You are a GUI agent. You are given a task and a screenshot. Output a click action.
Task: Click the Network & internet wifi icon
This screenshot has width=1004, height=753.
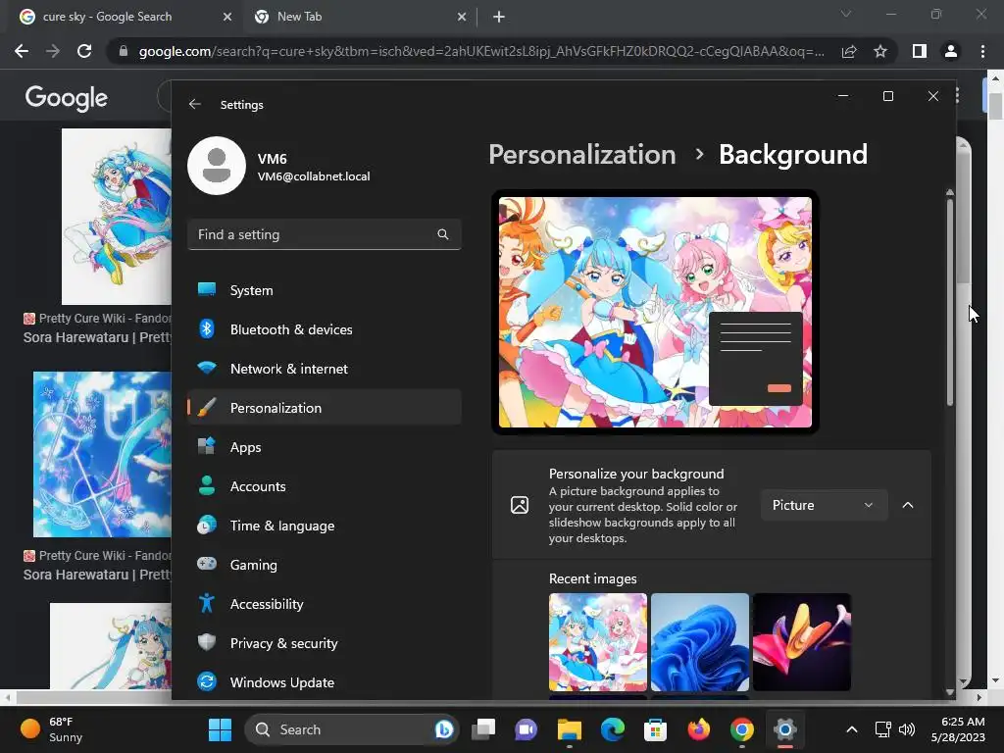click(x=206, y=369)
